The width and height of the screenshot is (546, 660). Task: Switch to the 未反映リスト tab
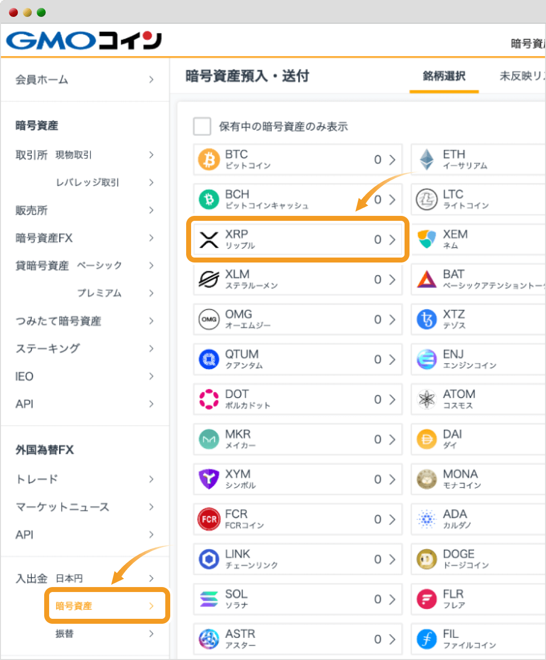(x=522, y=76)
